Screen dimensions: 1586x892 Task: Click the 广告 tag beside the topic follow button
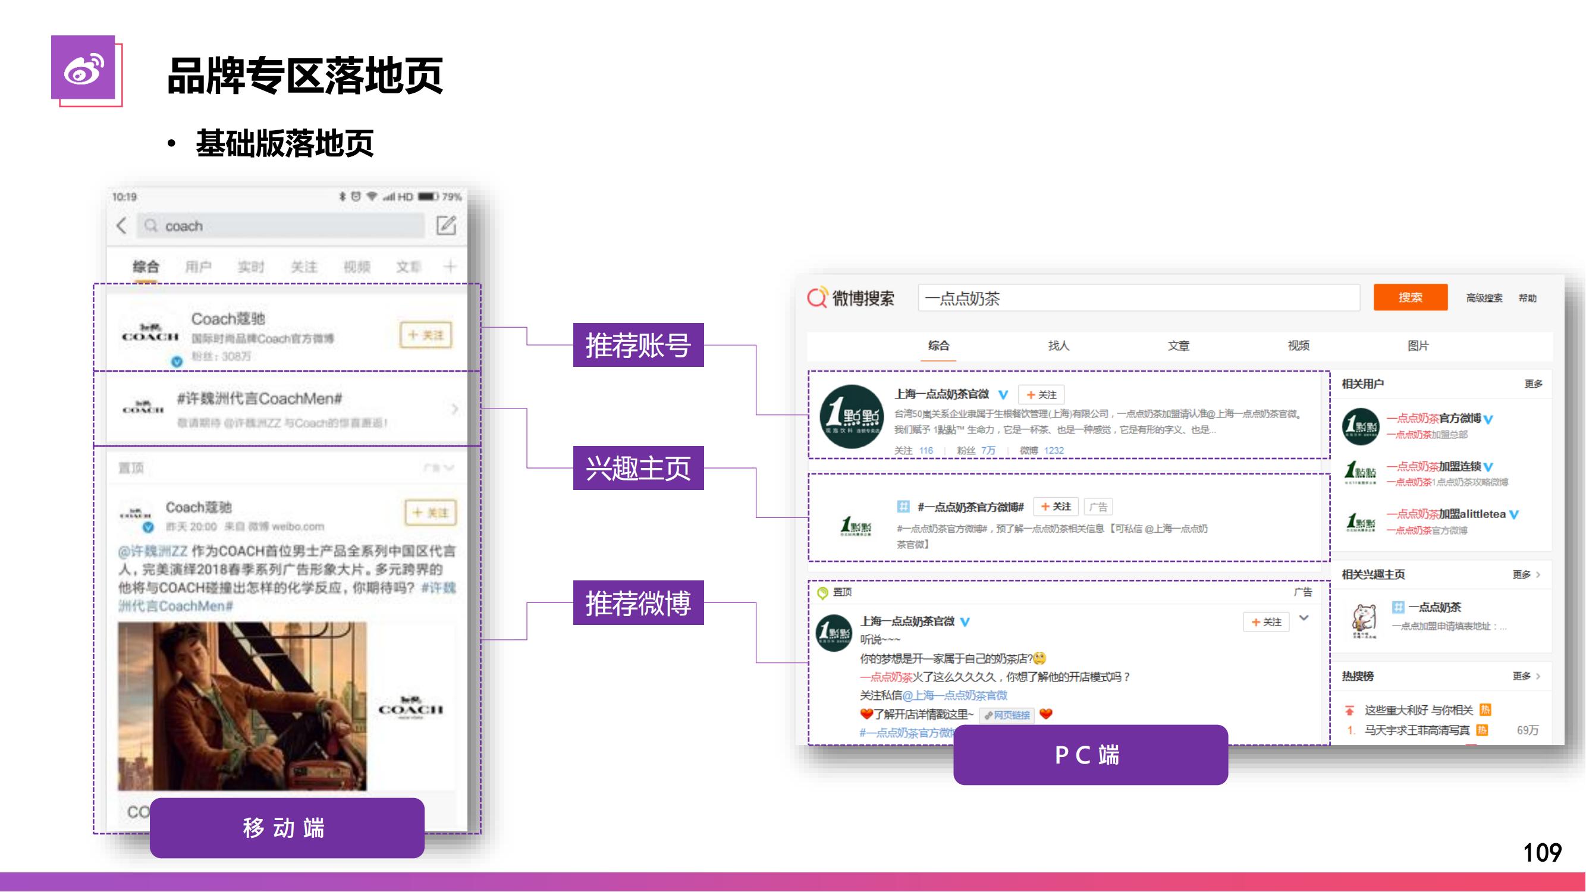(1098, 507)
